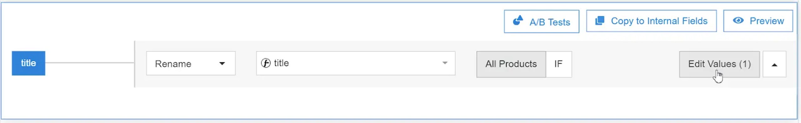This screenshot has width=801, height=123.
Task: Select the blue title field tag
Action: point(28,63)
